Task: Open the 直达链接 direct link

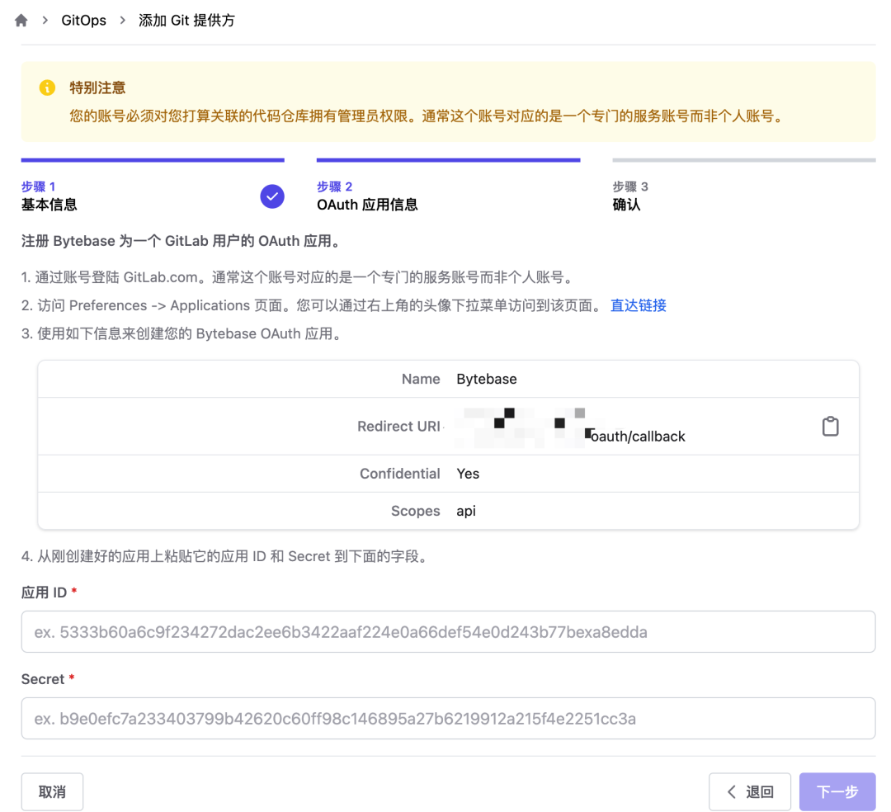Action: (x=638, y=305)
